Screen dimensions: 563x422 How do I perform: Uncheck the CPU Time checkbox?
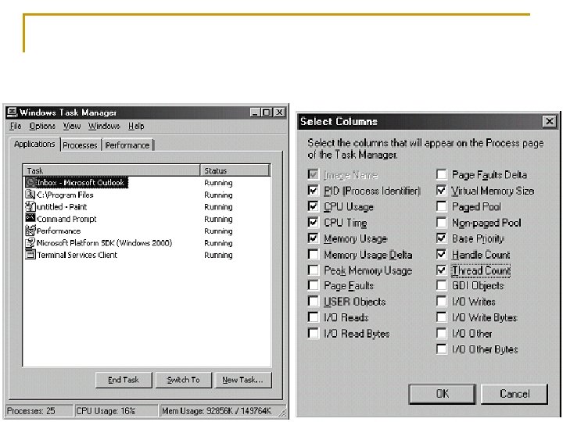point(313,222)
